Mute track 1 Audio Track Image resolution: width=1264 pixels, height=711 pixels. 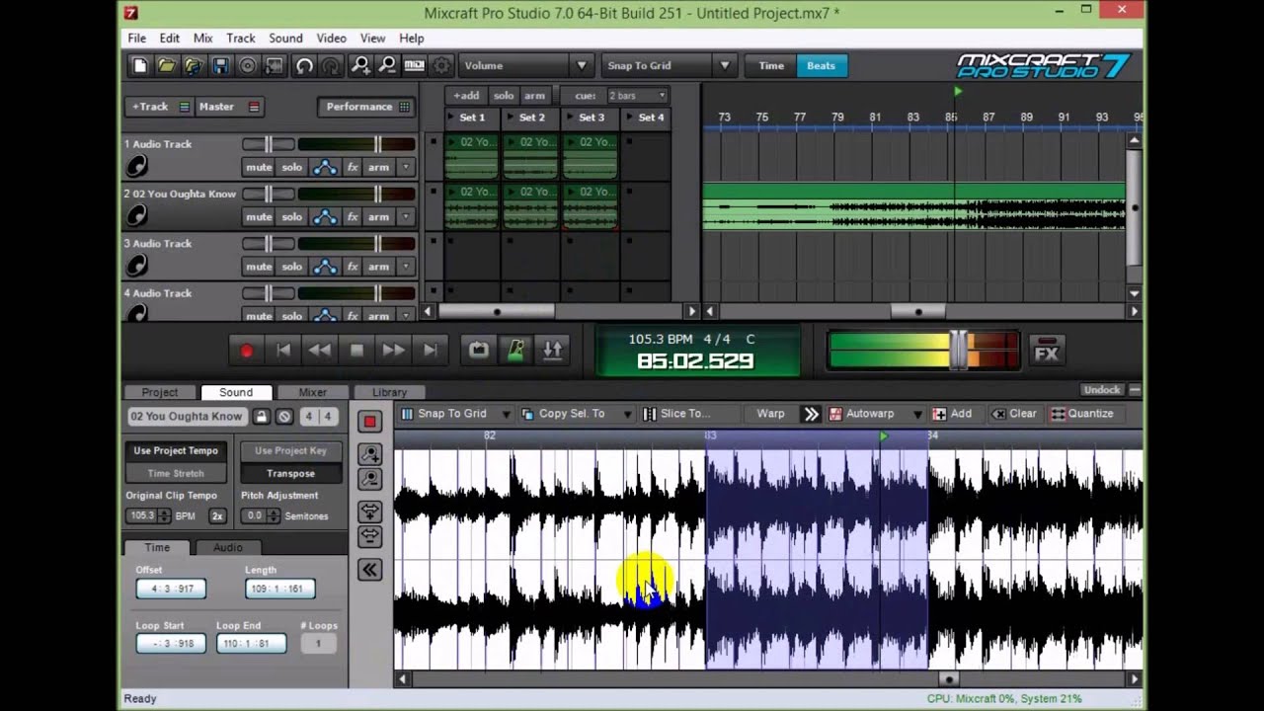point(259,167)
